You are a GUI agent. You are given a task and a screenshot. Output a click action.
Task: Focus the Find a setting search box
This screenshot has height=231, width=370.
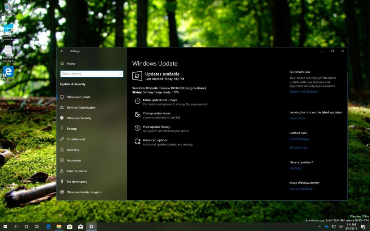click(x=92, y=74)
